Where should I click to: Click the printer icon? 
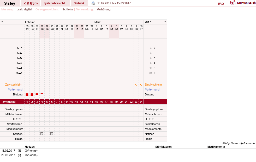pyautogui.click(x=93, y=3)
